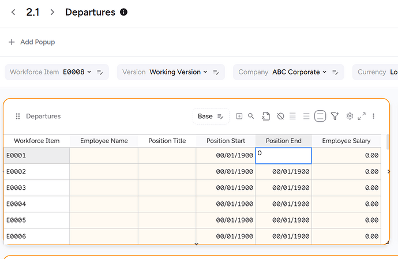Click the Position End cell for E0001

click(x=283, y=156)
